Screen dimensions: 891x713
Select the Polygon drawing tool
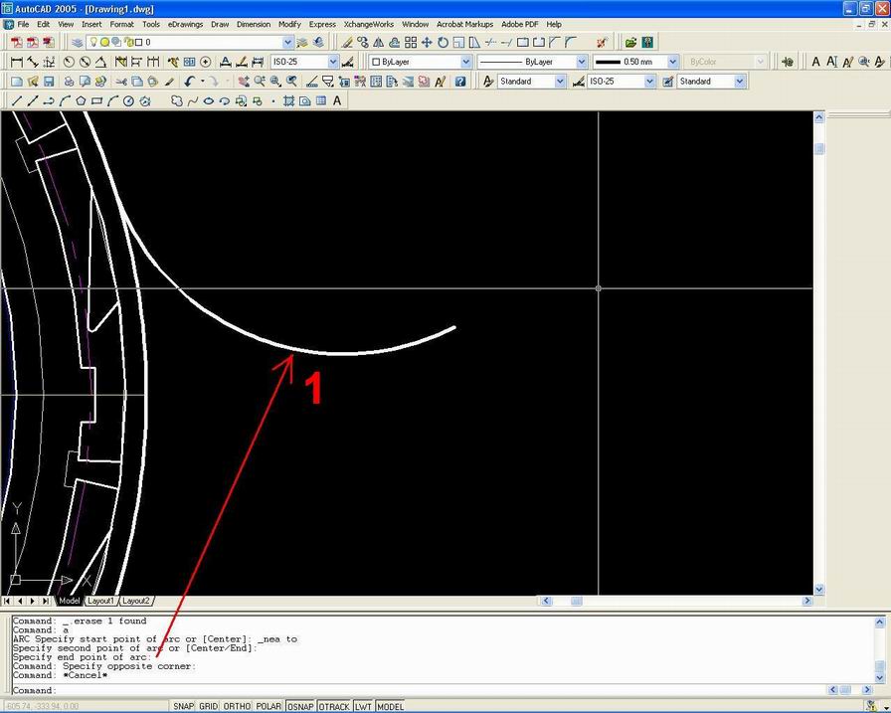pyautogui.click(x=81, y=100)
